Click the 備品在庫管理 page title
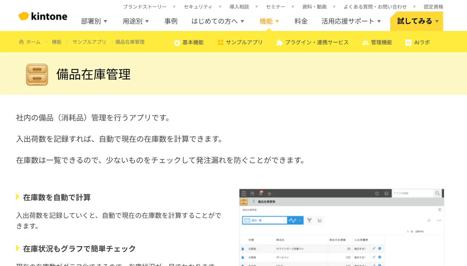The height and width of the screenshot is (266, 467). point(94,74)
